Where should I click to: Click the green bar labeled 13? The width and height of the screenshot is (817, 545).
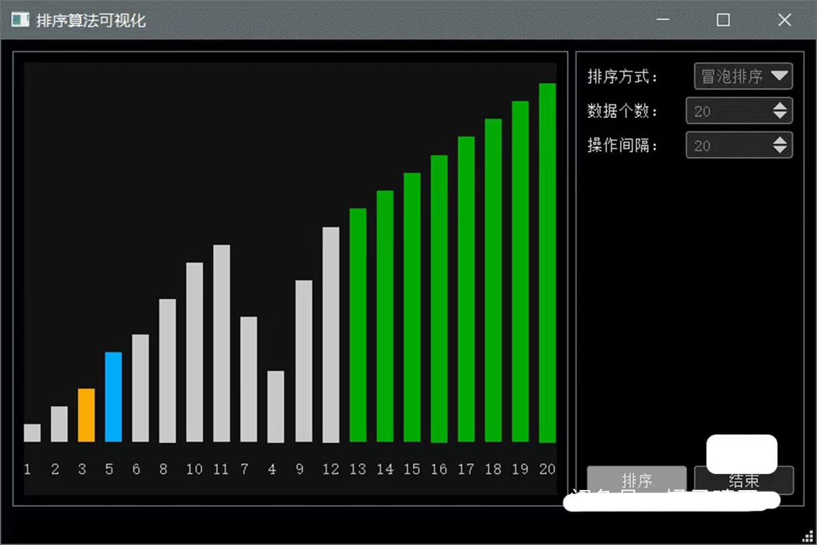[x=358, y=325]
